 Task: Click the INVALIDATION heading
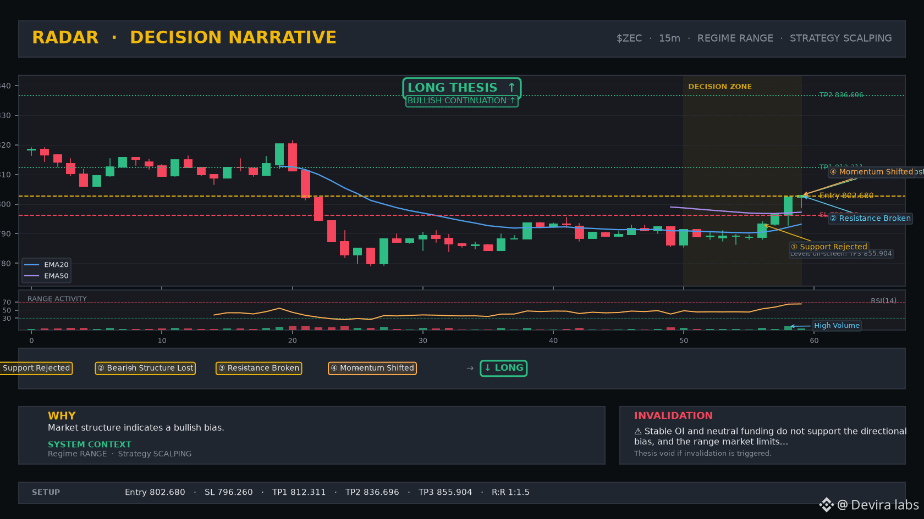[673, 416]
